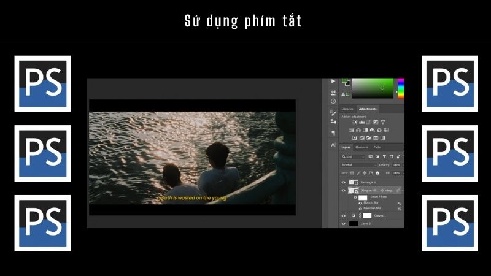
Task: Add a Vibrance adjustment
Action: (383, 122)
